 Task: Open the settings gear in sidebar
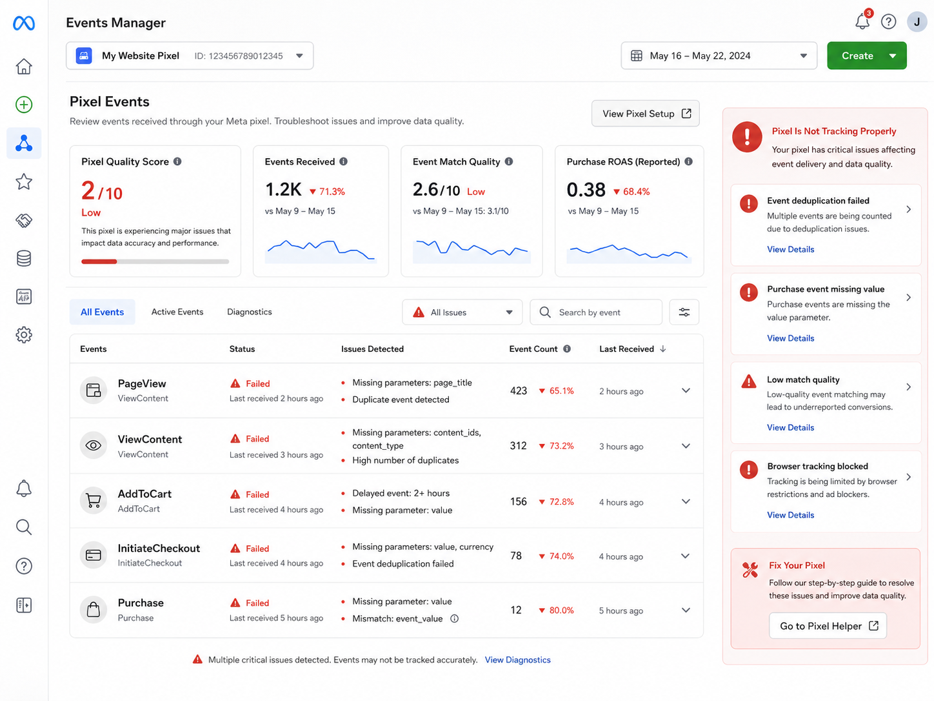pyautogui.click(x=24, y=334)
